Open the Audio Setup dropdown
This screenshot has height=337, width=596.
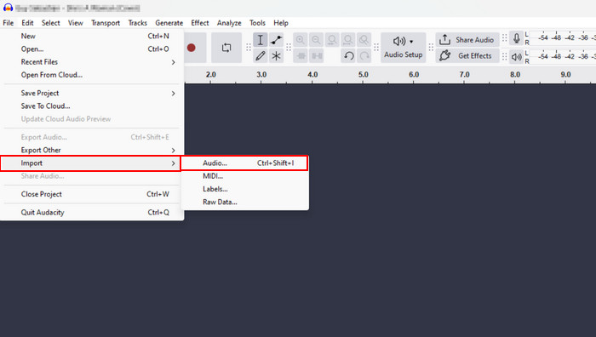tap(404, 48)
